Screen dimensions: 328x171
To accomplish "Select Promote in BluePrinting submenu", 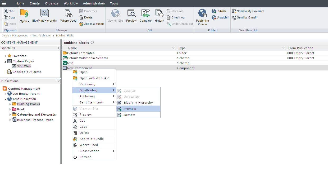I will click(130, 109).
